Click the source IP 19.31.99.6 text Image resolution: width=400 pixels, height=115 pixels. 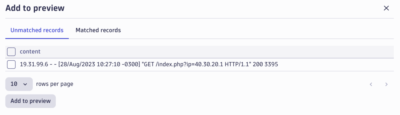(x=34, y=64)
